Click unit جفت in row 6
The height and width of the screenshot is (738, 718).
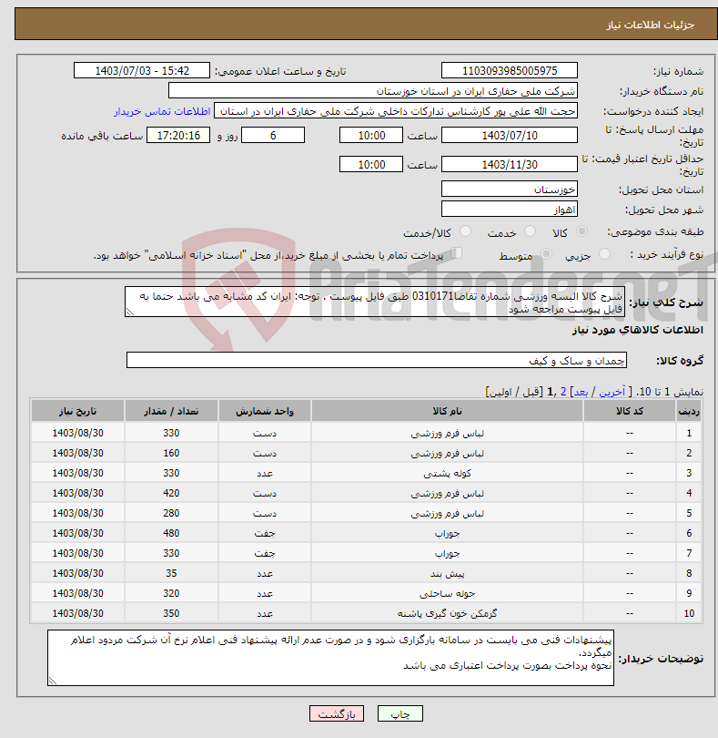[264, 533]
